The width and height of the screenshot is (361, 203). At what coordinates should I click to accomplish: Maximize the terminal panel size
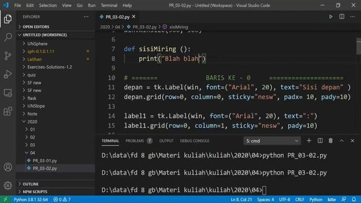(x=342, y=140)
